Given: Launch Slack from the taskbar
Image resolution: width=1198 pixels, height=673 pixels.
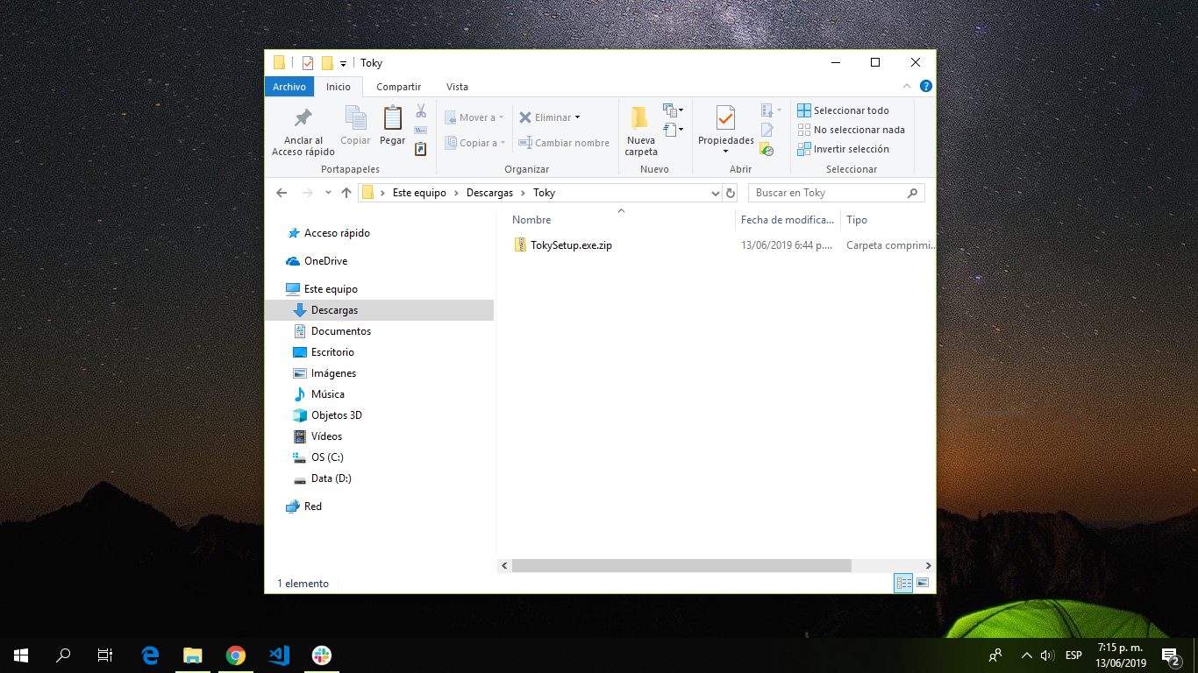Looking at the screenshot, I should point(322,655).
